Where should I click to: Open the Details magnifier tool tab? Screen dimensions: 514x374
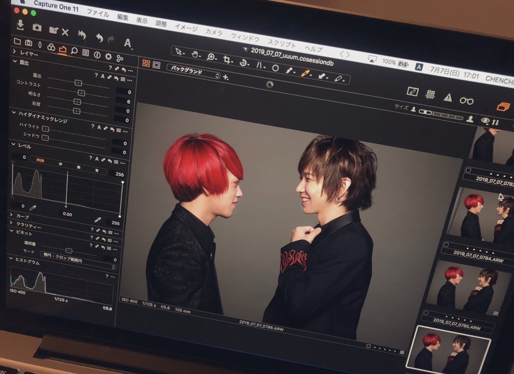click(75, 51)
